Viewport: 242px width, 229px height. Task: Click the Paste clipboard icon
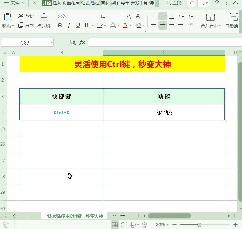pos(8,17)
